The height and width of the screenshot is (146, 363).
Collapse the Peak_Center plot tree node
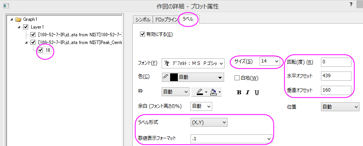(27, 42)
